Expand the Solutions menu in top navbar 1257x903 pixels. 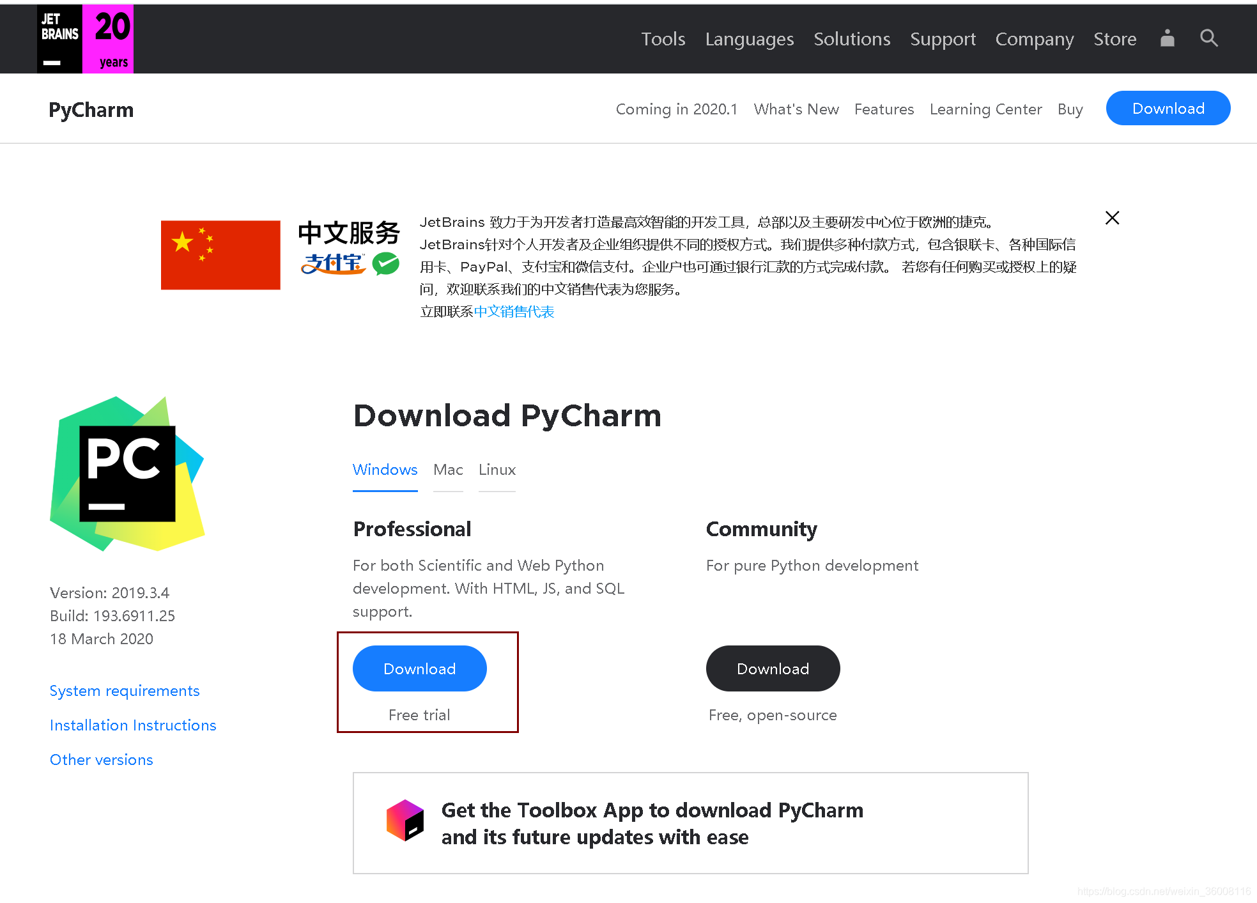tap(852, 39)
